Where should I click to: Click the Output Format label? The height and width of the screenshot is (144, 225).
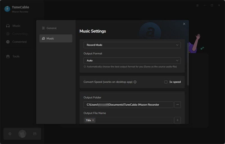click(x=93, y=54)
